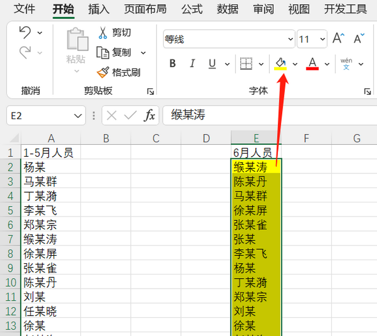Toggle bold formatting
The height and width of the screenshot is (336, 377).
(x=172, y=64)
